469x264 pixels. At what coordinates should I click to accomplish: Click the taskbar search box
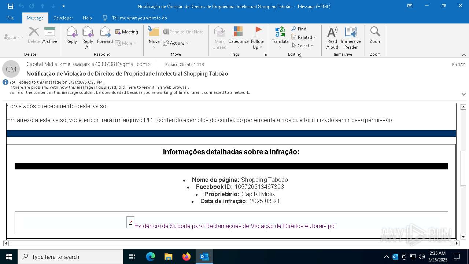70,257
